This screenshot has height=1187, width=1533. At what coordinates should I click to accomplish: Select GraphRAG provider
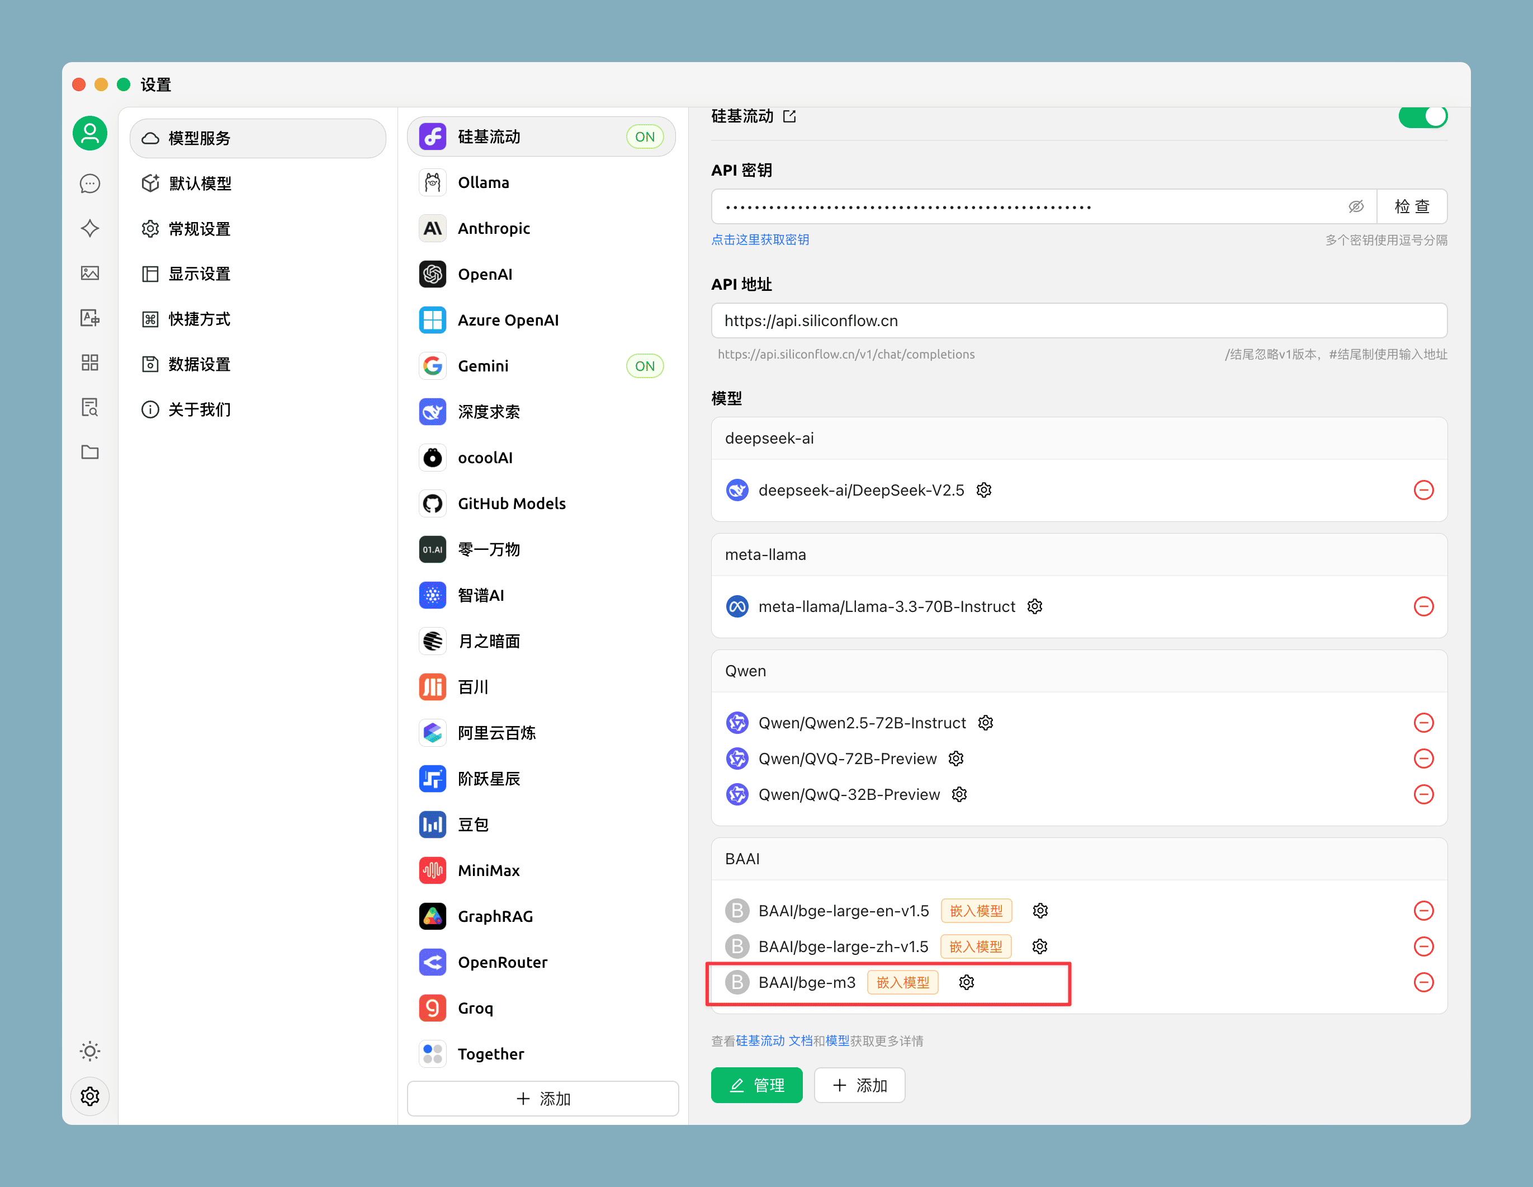[x=541, y=917]
